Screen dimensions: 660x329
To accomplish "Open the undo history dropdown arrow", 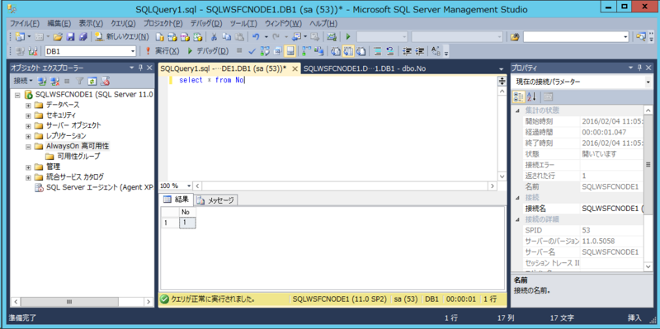I will point(266,37).
